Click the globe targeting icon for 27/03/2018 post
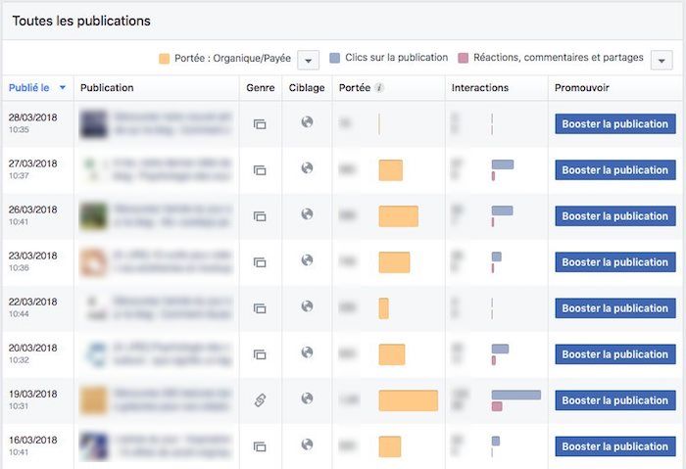 (307, 168)
